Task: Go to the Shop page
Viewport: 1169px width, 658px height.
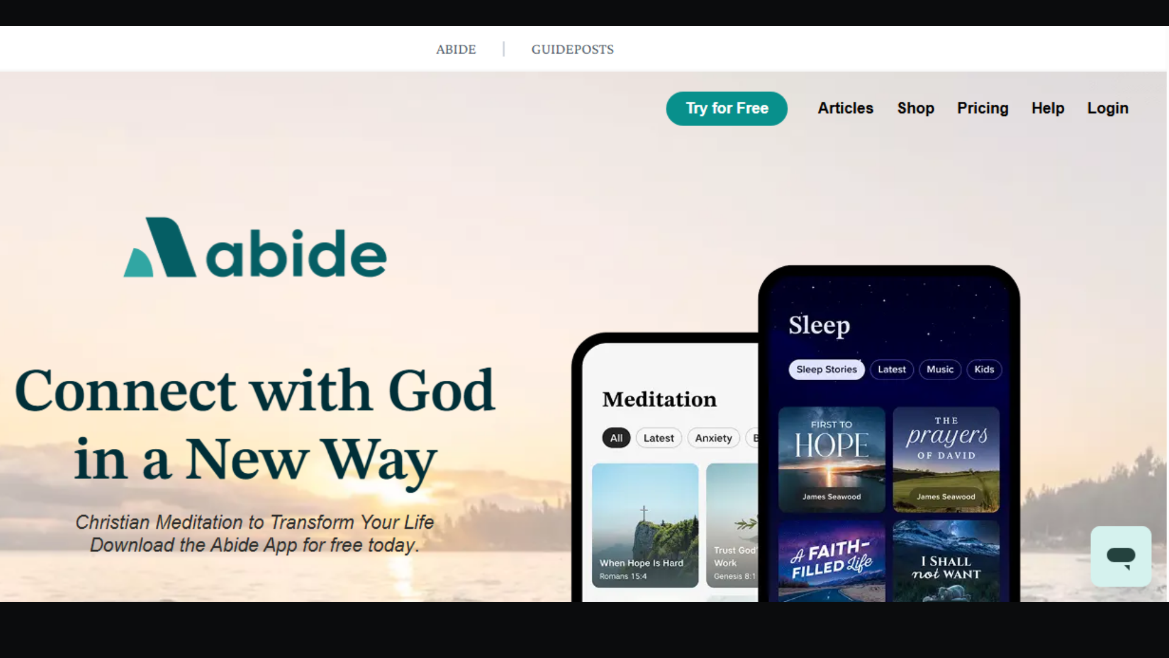Action: tap(915, 108)
